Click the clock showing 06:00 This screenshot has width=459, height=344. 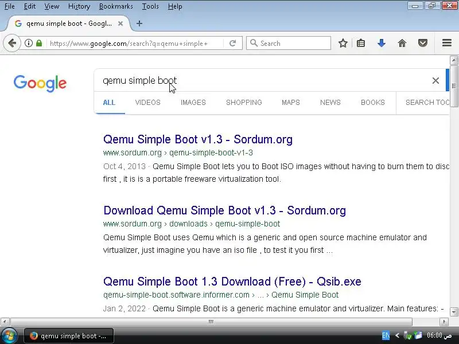pos(439,335)
